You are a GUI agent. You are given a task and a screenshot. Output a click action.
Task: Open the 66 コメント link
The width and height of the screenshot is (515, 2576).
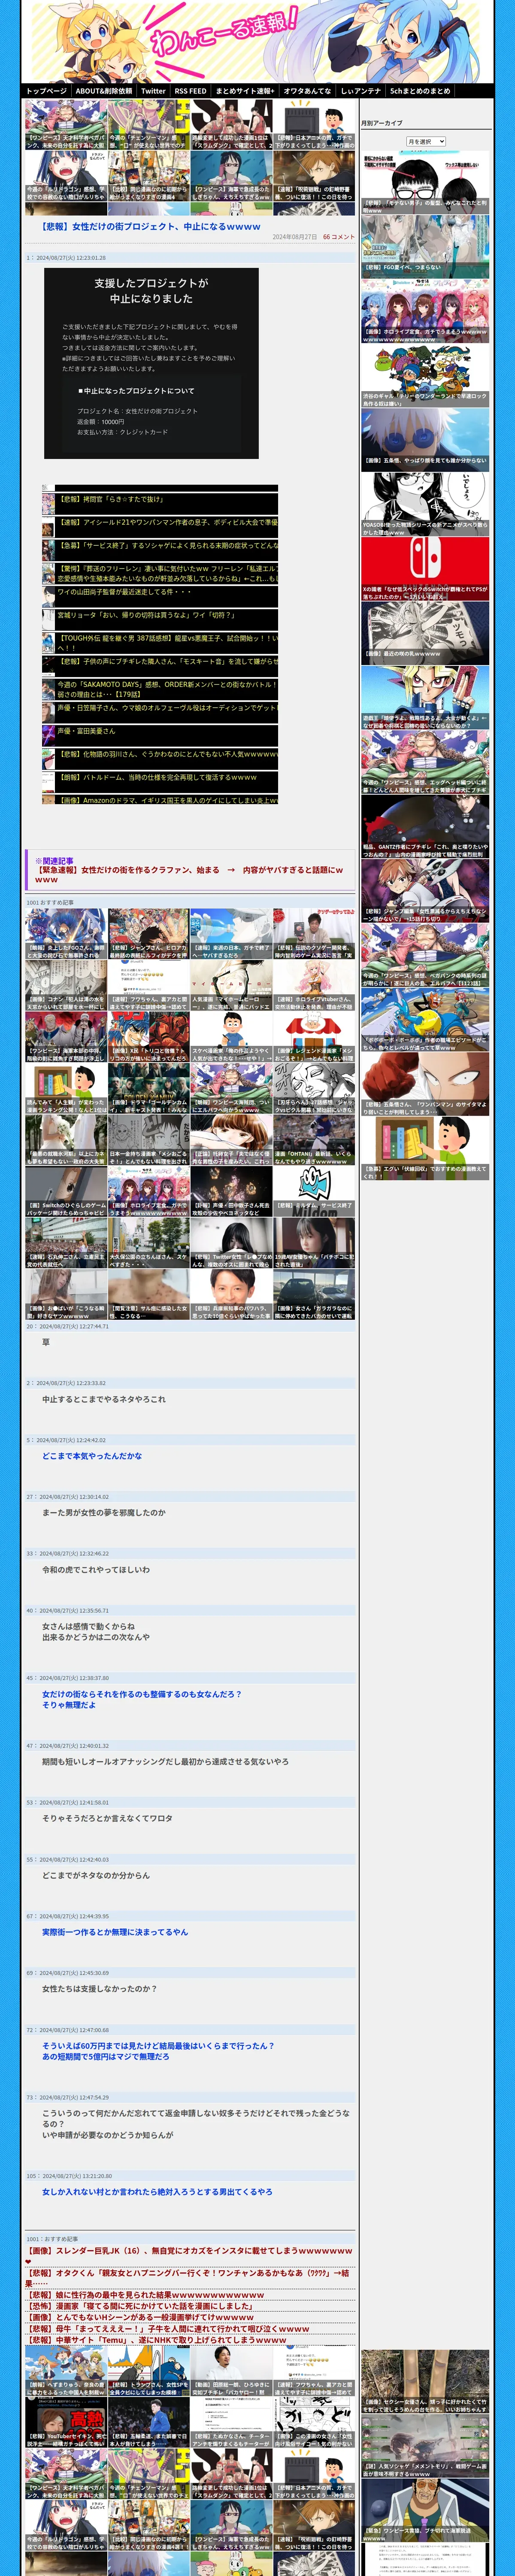[x=338, y=237]
